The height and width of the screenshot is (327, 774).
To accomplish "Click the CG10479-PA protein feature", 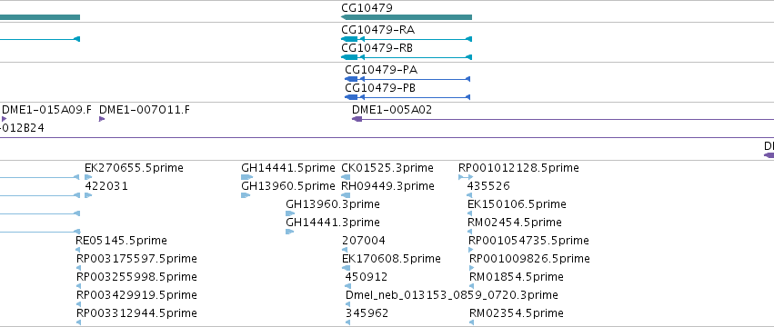I will (x=407, y=79).
